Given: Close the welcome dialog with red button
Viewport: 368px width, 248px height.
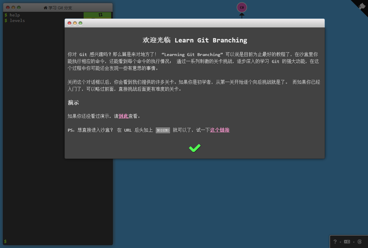Looking at the screenshot, I should pyautogui.click(x=69, y=23).
